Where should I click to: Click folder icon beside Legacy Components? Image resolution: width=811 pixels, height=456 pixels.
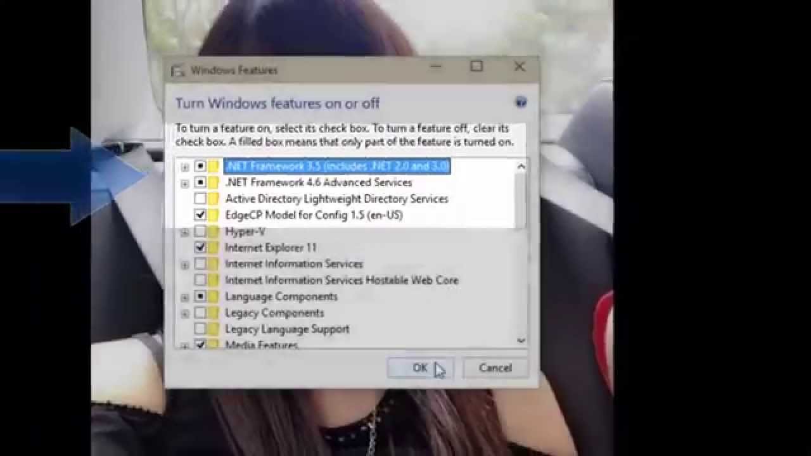click(x=214, y=313)
